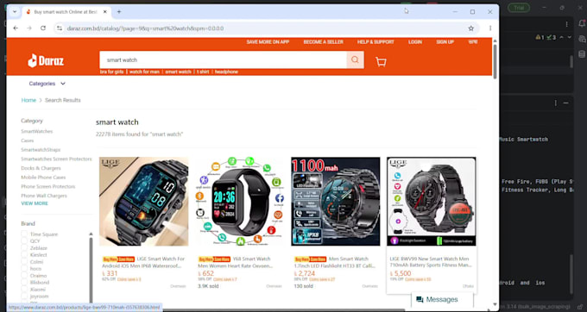
Task: Click the Messages chat icon
Action: coord(420,300)
